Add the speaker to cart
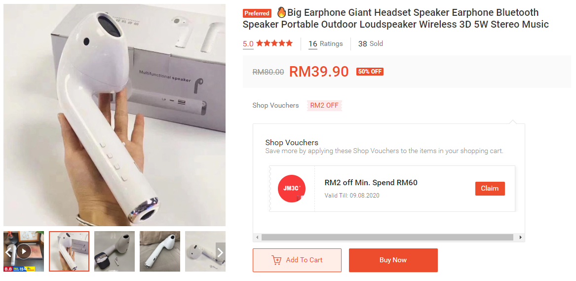 click(297, 260)
